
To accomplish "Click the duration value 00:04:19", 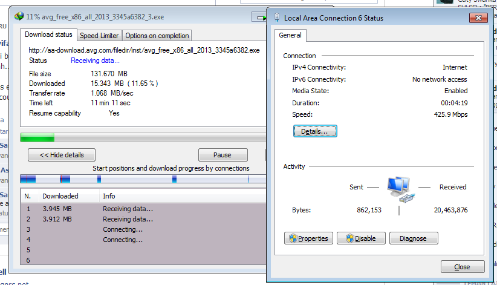I will tap(454, 103).
